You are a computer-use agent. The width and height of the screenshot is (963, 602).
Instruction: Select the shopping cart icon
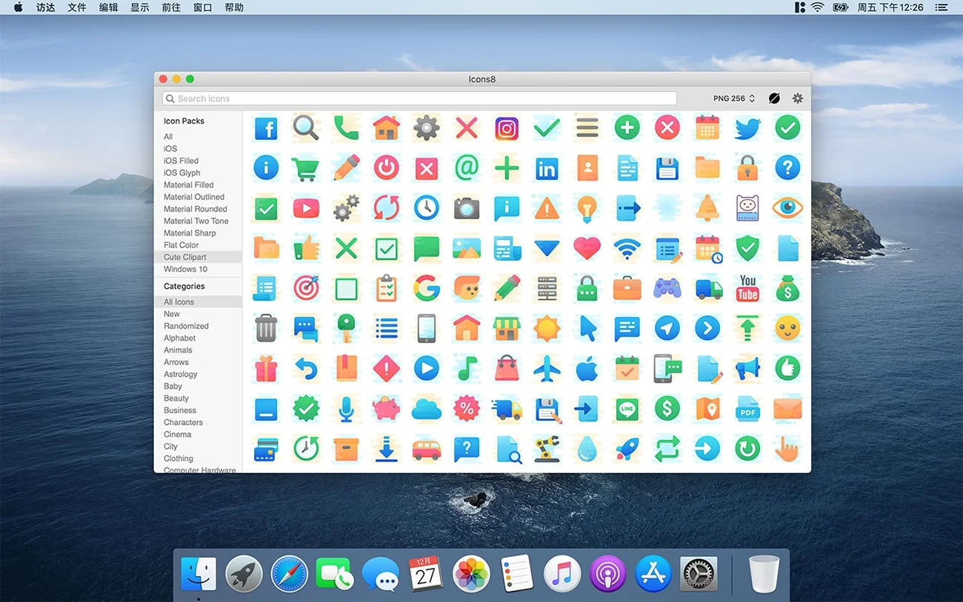[306, 167]
